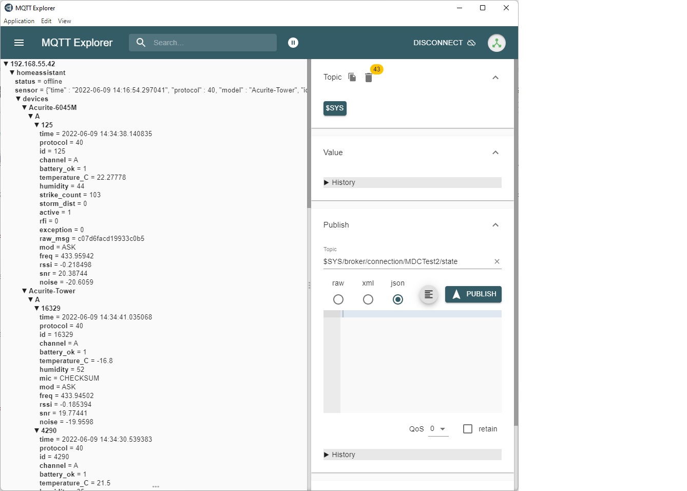Select 'temperature_C = 21.5' row
This screenshot has height=491, width=687.
pos(75,483)
